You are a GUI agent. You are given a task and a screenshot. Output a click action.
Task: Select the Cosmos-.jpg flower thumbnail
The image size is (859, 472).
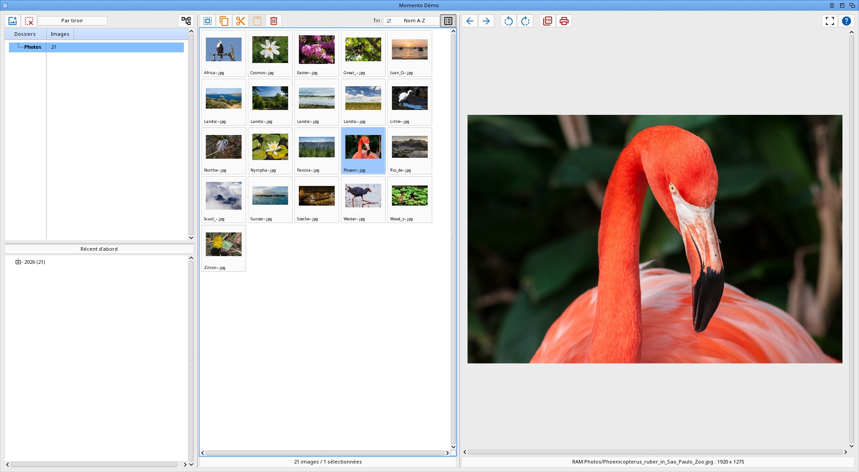click(270, 54)
